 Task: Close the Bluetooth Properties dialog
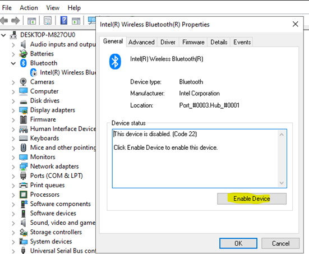click(x=295, y=24)
